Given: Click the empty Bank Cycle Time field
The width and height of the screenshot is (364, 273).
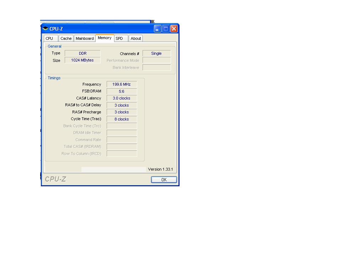Looking at the screenshot, I should click(122, 126).
